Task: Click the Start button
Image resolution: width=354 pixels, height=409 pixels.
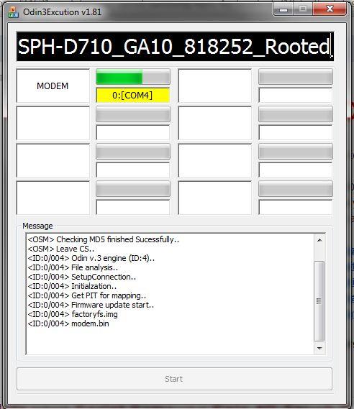Action: click(x=174, y=379)
